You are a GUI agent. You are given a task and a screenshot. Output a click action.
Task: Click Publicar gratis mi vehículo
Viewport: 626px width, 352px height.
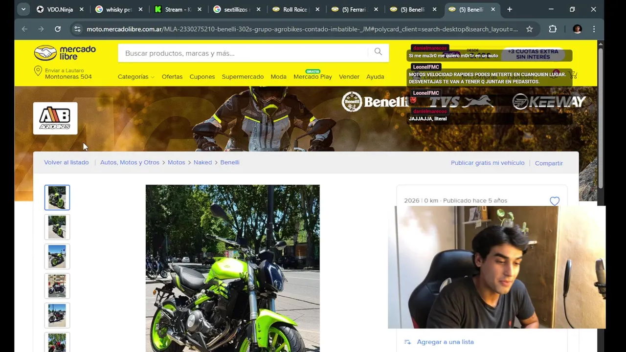[488, 163]
